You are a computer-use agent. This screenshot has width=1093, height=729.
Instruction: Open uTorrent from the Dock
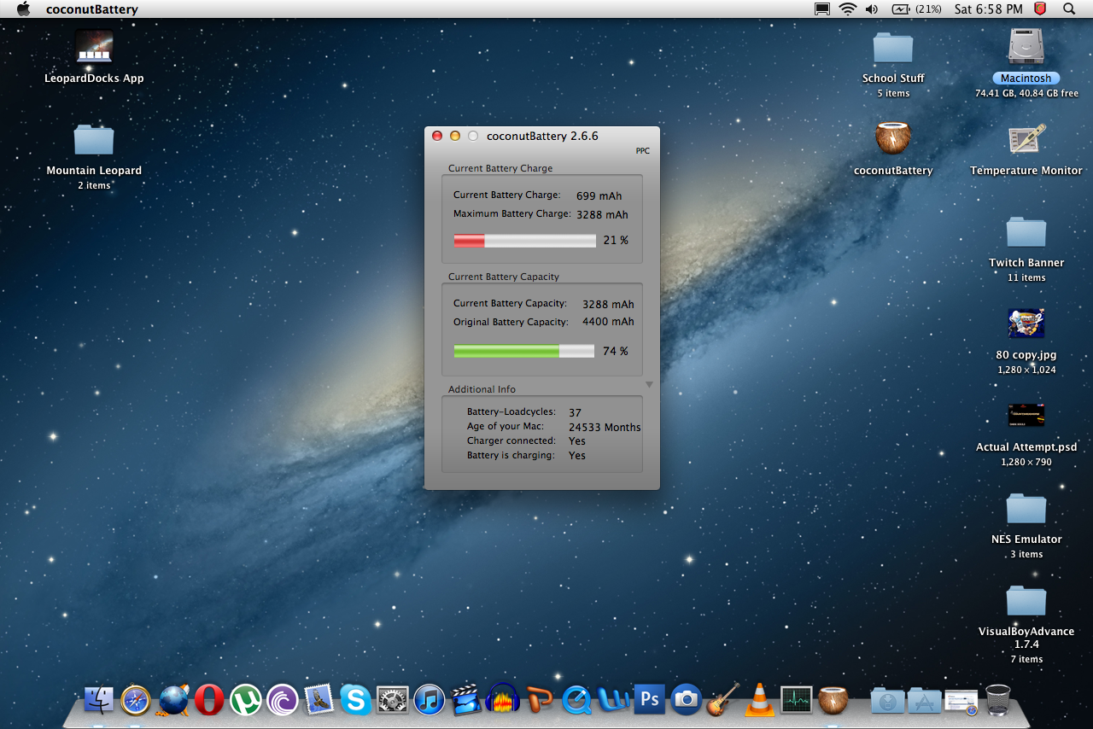tap(246, 699)
